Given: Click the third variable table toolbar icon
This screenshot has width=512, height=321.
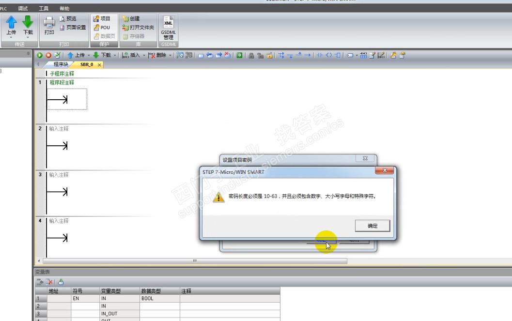Looking at the screenshot, I should point(61,282).
